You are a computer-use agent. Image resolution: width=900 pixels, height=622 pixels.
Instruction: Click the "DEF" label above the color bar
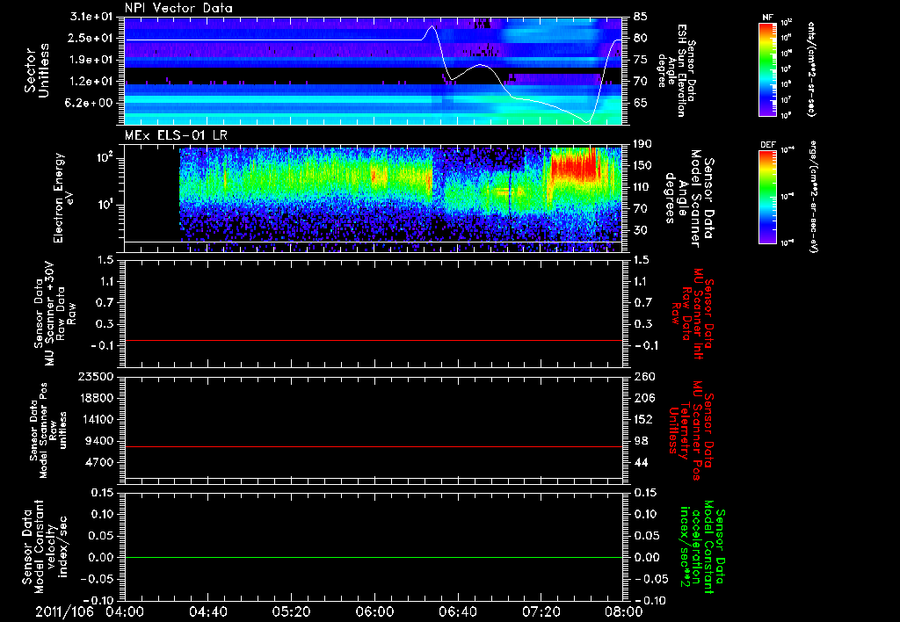click(767, 145)
